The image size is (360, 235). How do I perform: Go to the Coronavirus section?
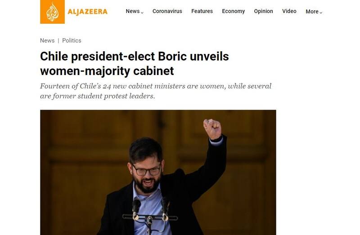pyautogui.click(x=167, y=11)
